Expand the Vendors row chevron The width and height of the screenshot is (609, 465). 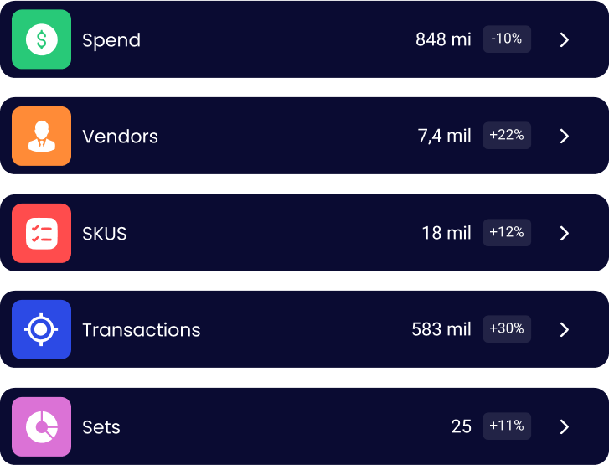pyautogui.click(x=565, y=136)
